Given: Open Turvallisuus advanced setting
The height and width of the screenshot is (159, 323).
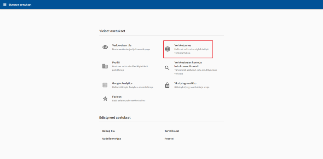Looking at the screenshot, I should (172, 131).
